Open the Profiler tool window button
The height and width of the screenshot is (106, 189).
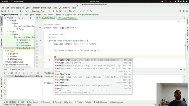point(79,102)
